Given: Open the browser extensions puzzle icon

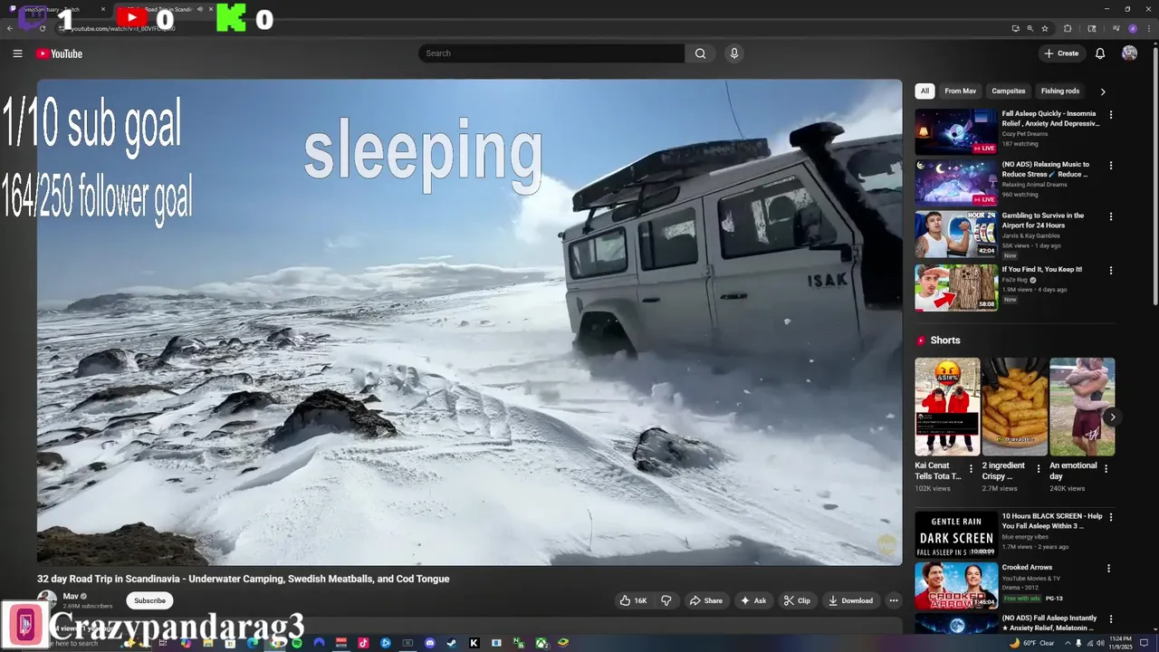Looking at the screenshot, I should [1068, 28].
